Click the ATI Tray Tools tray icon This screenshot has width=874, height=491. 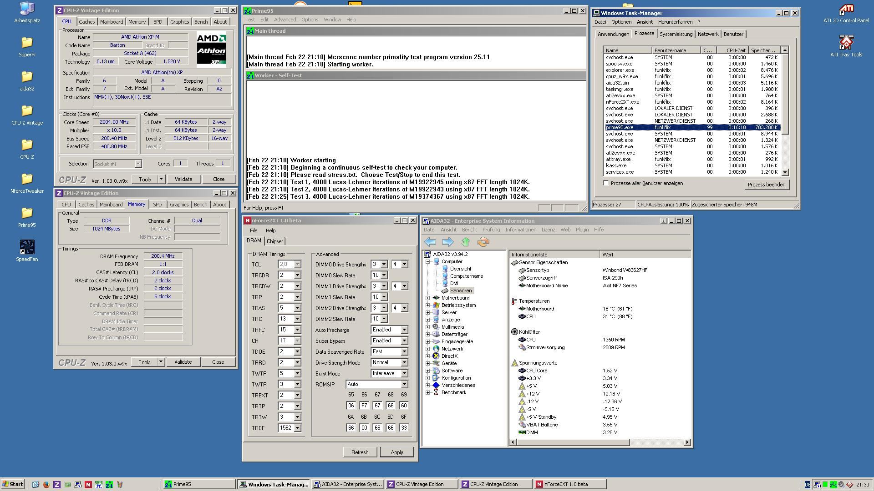pos(849,484)
